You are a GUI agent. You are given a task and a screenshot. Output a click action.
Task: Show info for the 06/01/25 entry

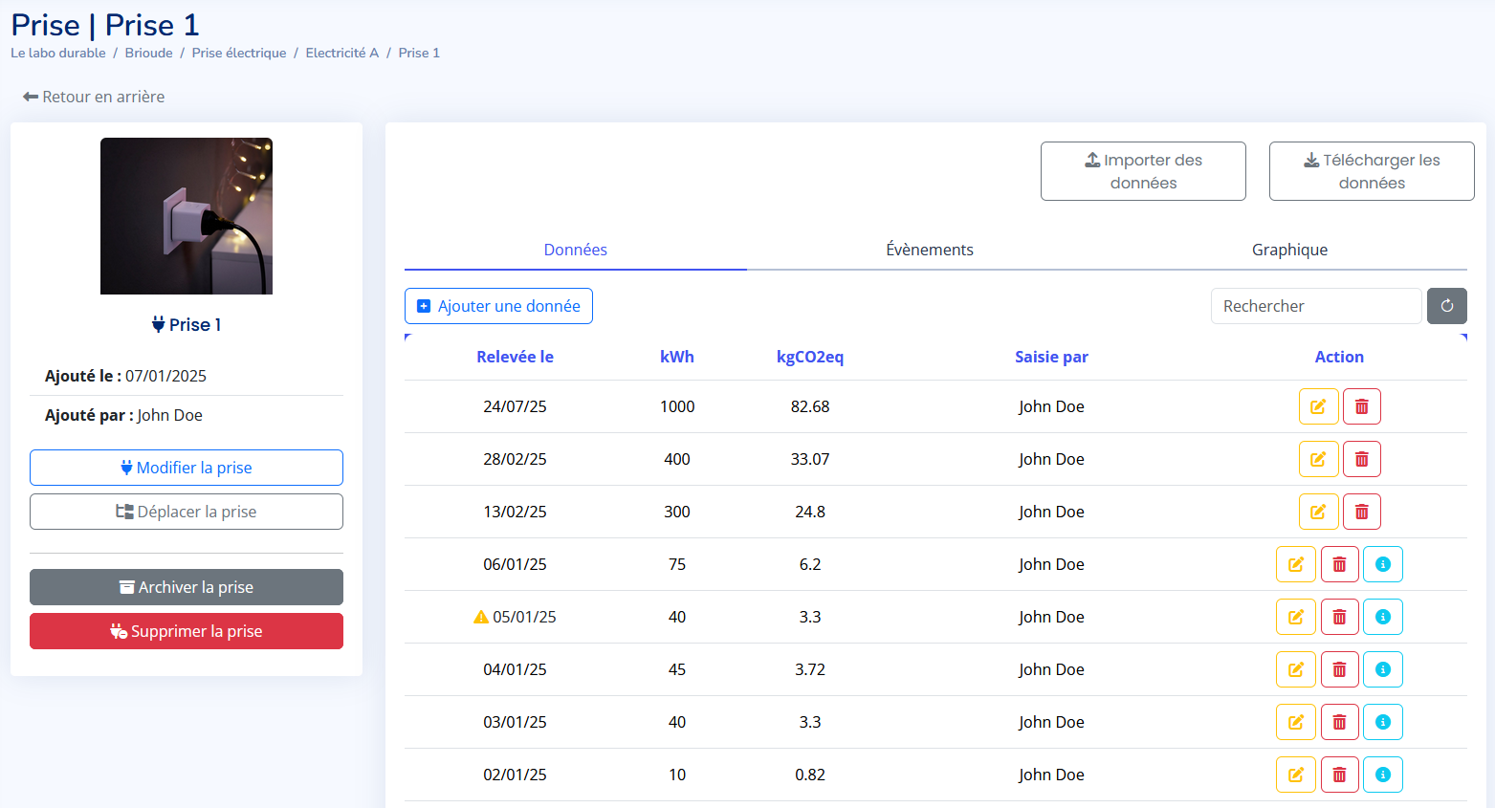point(1382,564)
